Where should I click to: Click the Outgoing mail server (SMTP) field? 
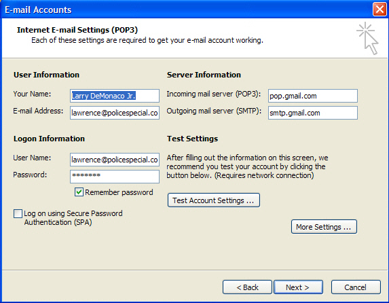(x=313, y=113)
